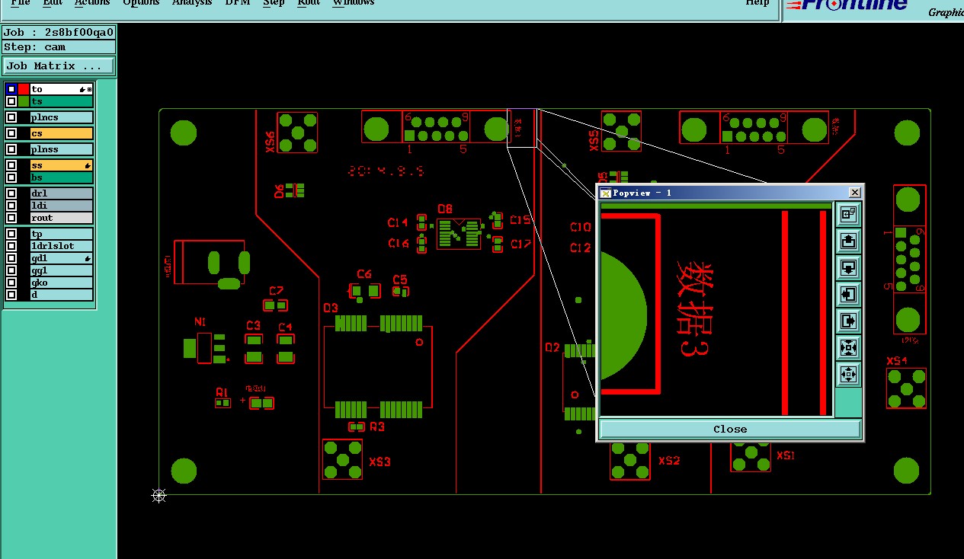Click the Popview icon with four inward arrows
The height and width of the screenshot is (559, 964).
[848, 348]
